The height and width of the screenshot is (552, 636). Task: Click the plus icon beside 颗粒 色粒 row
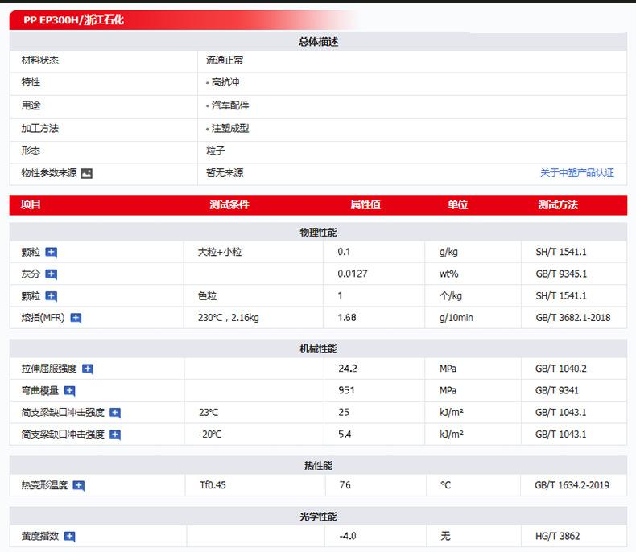[x=51, y=296]
